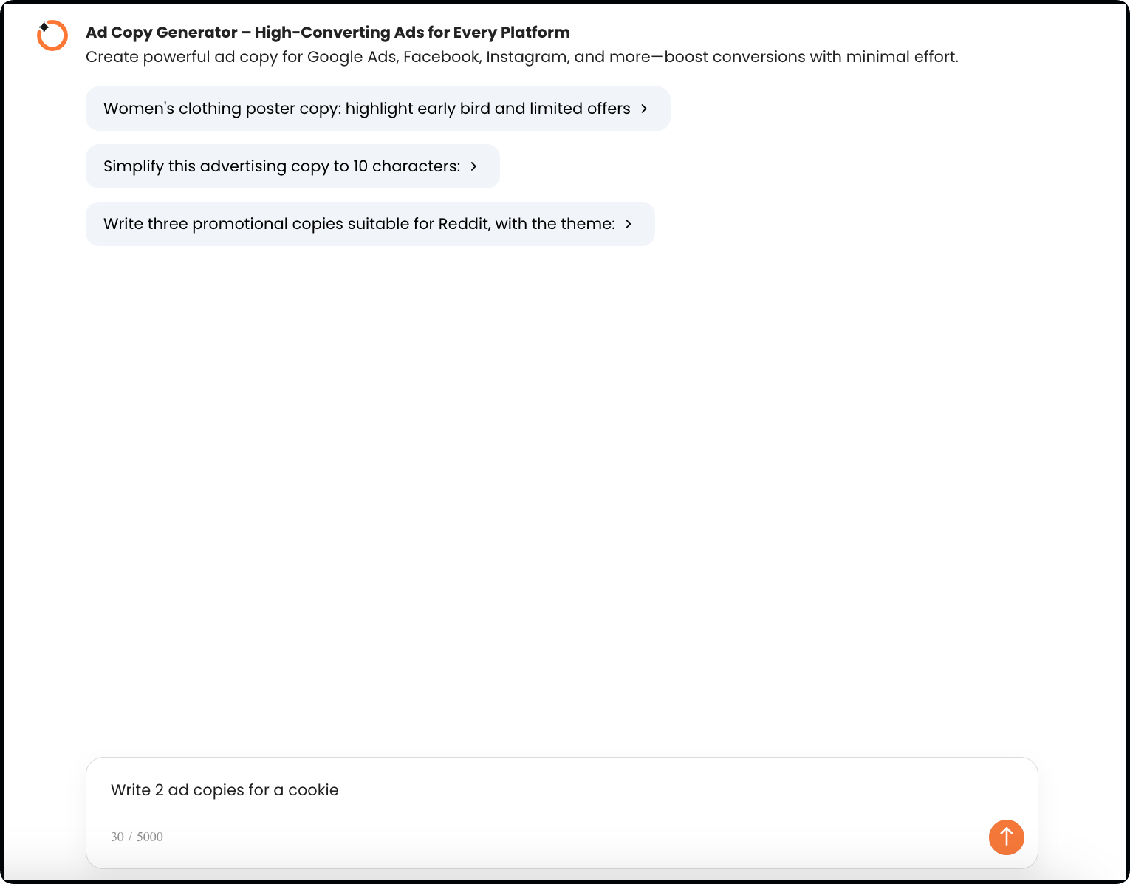The image size is (1130, 884).
Task: Activate the arrow icon in the composer
Action: 1006,837
